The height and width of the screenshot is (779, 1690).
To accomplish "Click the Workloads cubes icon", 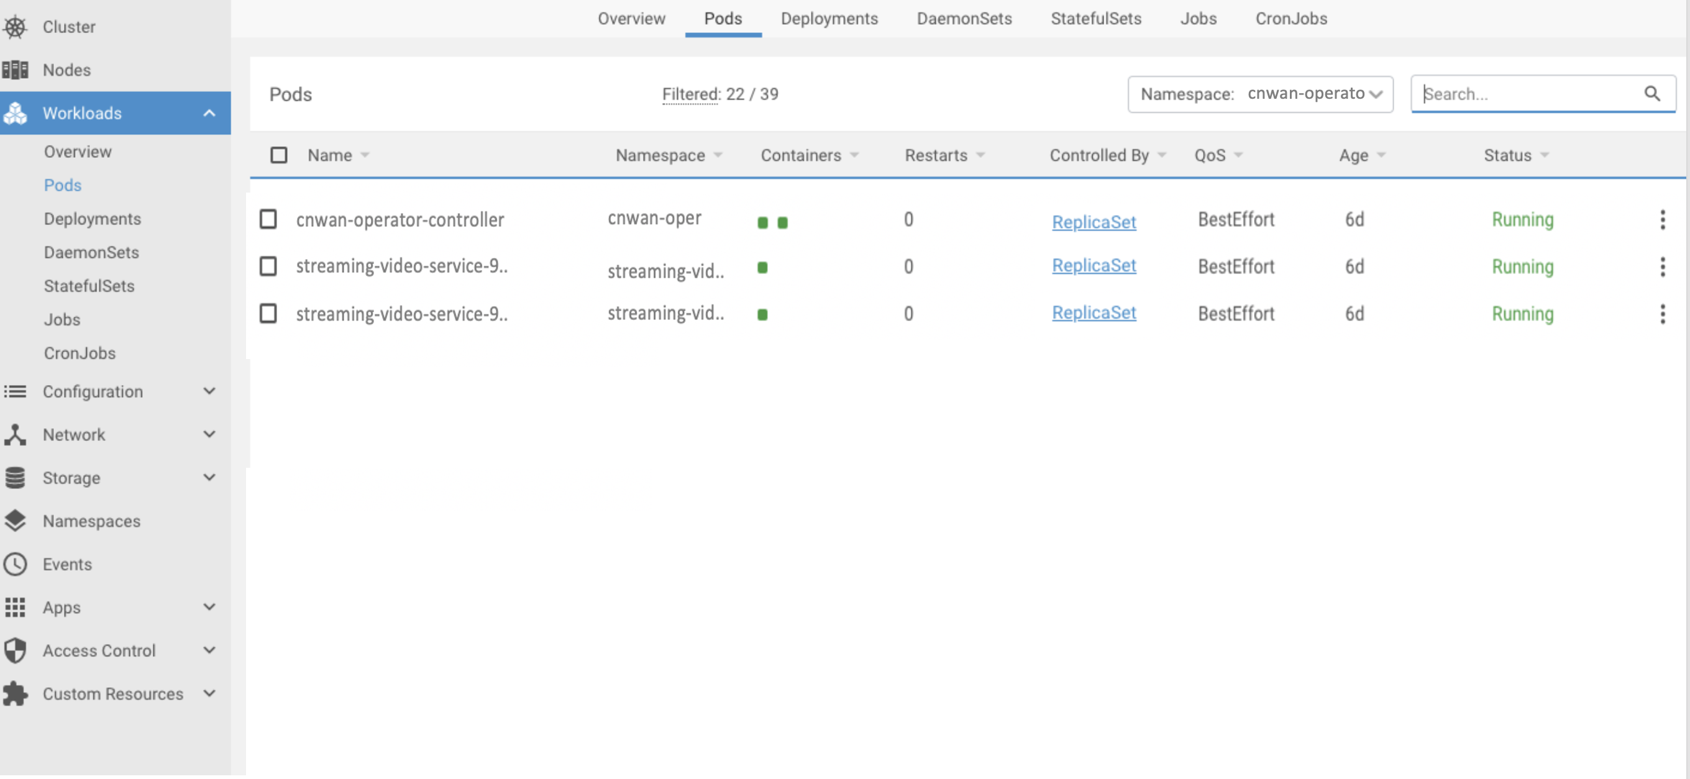I will [x=16, y=113].
